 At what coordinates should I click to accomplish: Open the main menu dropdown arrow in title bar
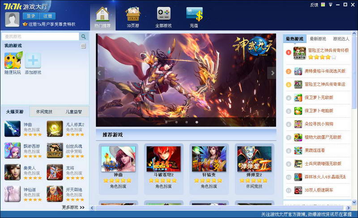click(x=330, y=5)
